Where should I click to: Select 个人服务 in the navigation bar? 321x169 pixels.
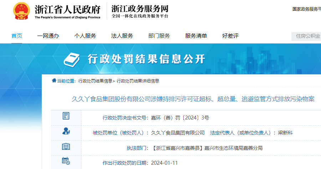85,36
